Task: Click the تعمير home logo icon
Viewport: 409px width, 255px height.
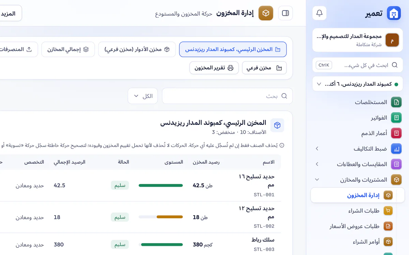Action: tap(394, 13)
